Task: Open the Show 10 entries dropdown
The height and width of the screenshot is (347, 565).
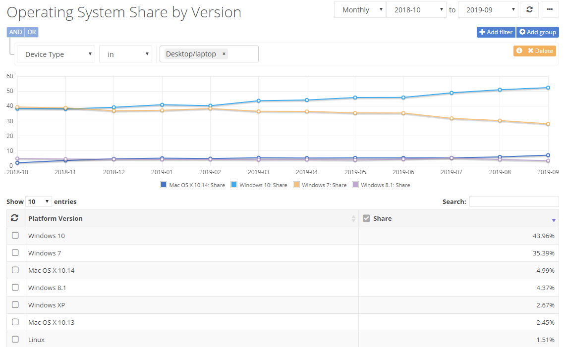Action: click(39, 201)
